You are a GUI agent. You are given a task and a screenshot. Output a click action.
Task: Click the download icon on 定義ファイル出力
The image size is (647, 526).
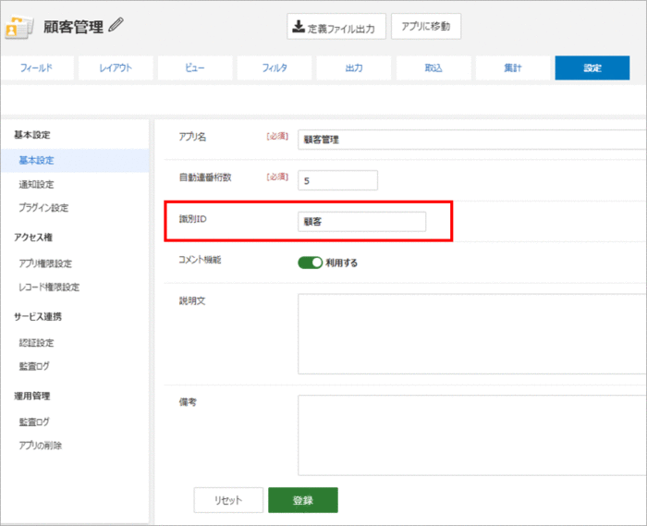pyautogui.click(x=299, y=27)
